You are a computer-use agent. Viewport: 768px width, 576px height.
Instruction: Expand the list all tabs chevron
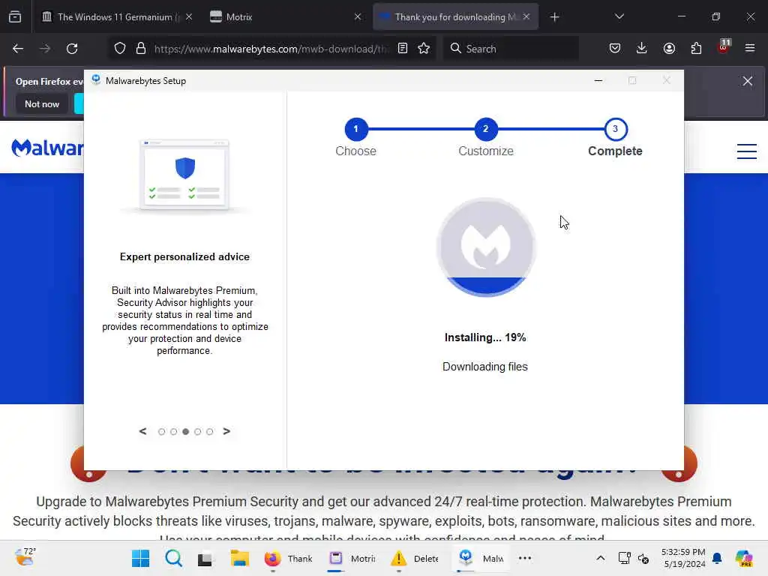(619, 17)
